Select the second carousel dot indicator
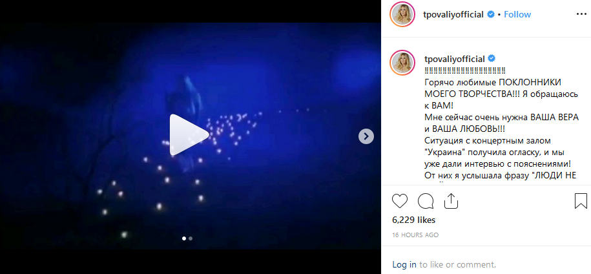This screenshot has width=591, height=274. tap(191, 238)
